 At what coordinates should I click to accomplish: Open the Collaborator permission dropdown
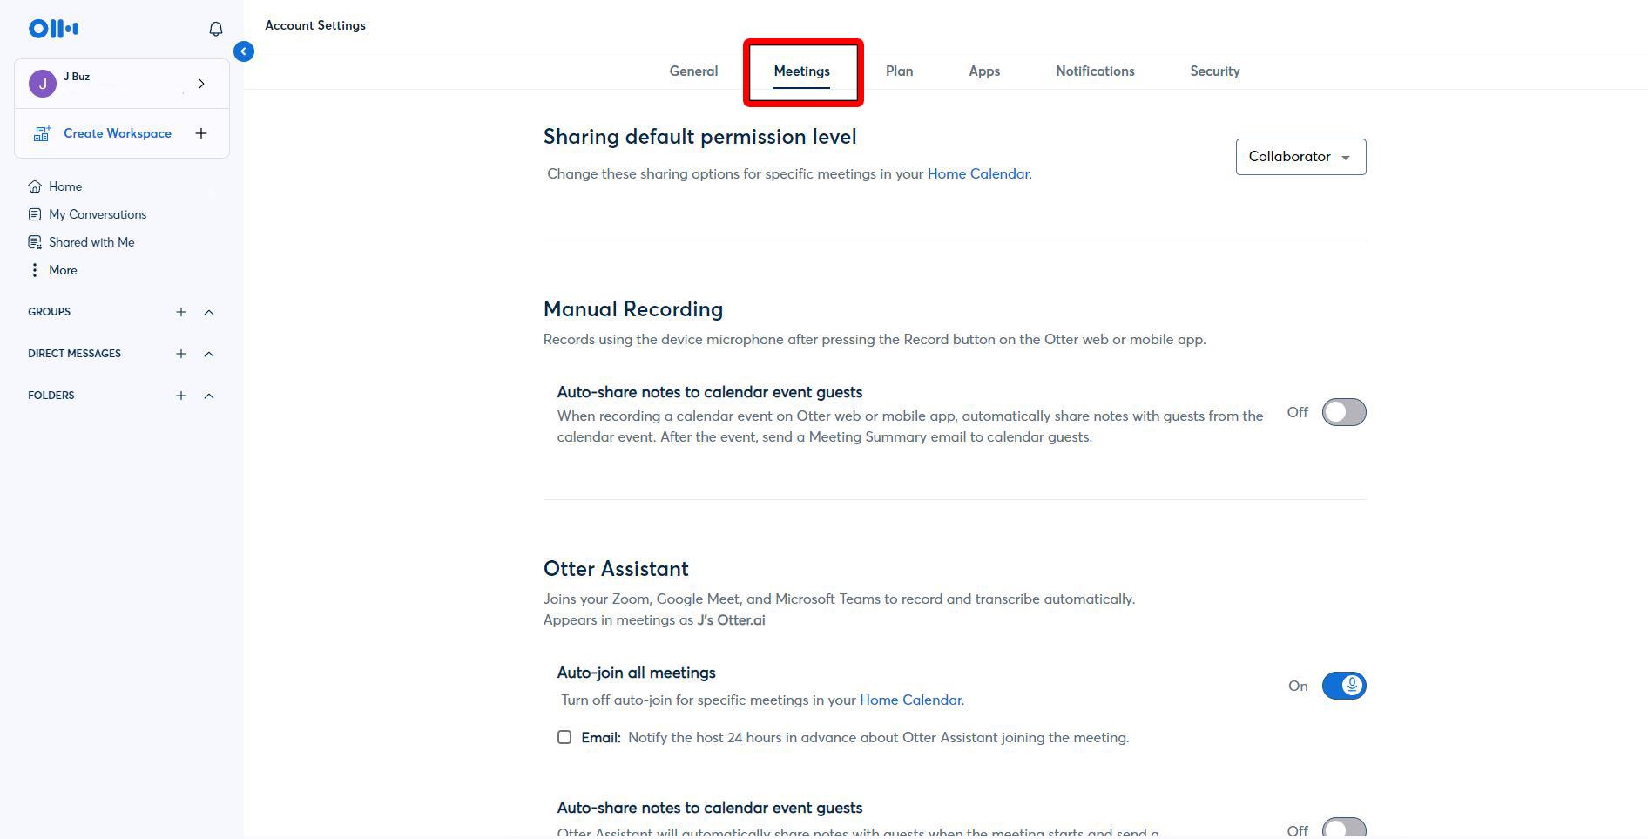point(1300,157)
